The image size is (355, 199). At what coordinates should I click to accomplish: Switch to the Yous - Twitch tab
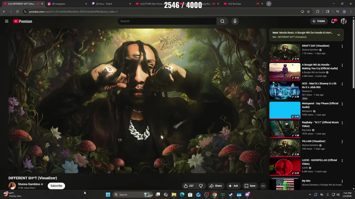pyautogui.click(x=111, y=4)
